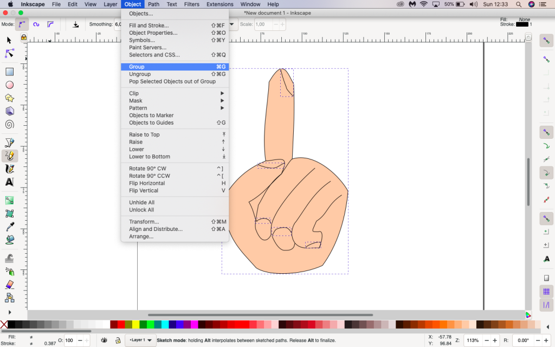Select Unlock All

[x=175, y=210]
